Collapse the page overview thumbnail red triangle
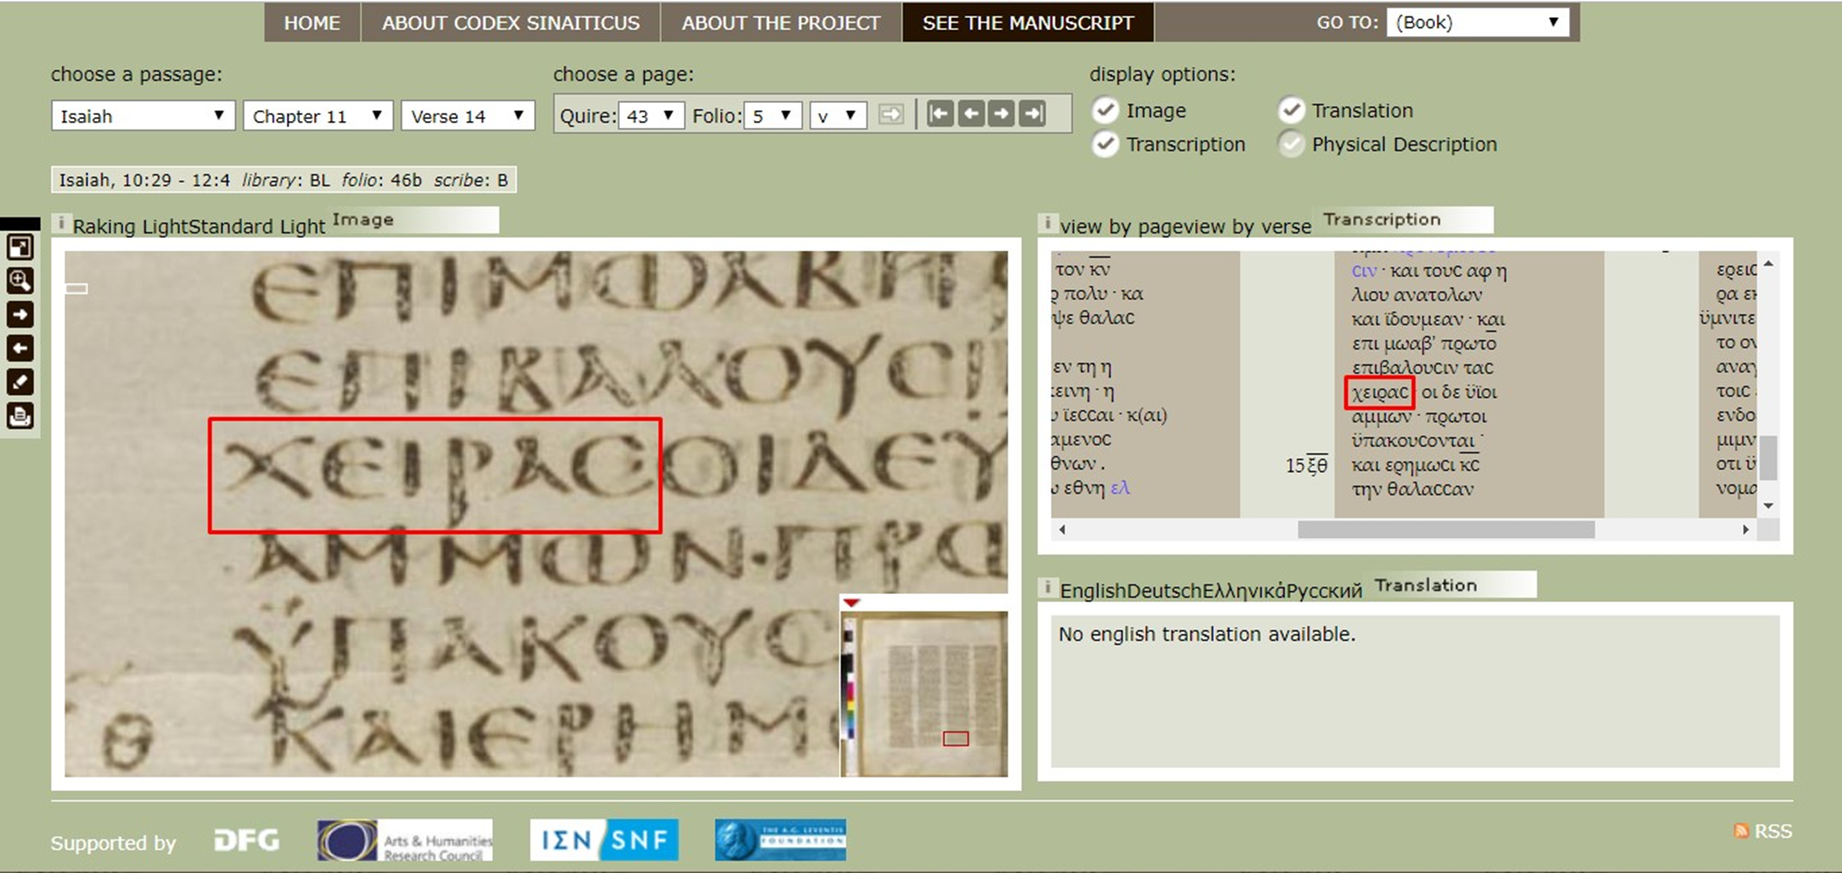 click(851, 603)
